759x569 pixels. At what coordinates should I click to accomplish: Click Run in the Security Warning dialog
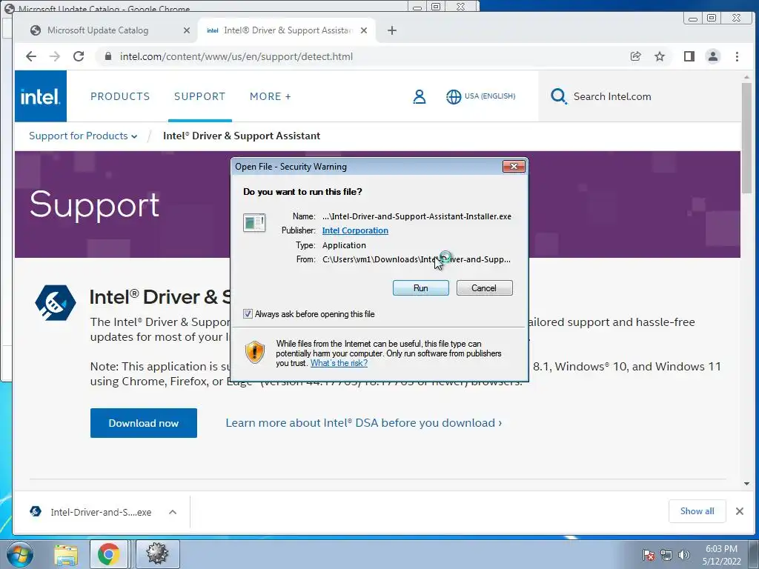pos(420,288)
